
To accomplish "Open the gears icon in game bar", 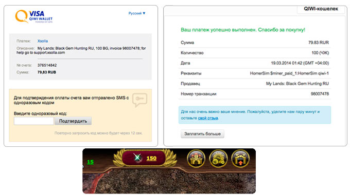I will tap(218, 158).
